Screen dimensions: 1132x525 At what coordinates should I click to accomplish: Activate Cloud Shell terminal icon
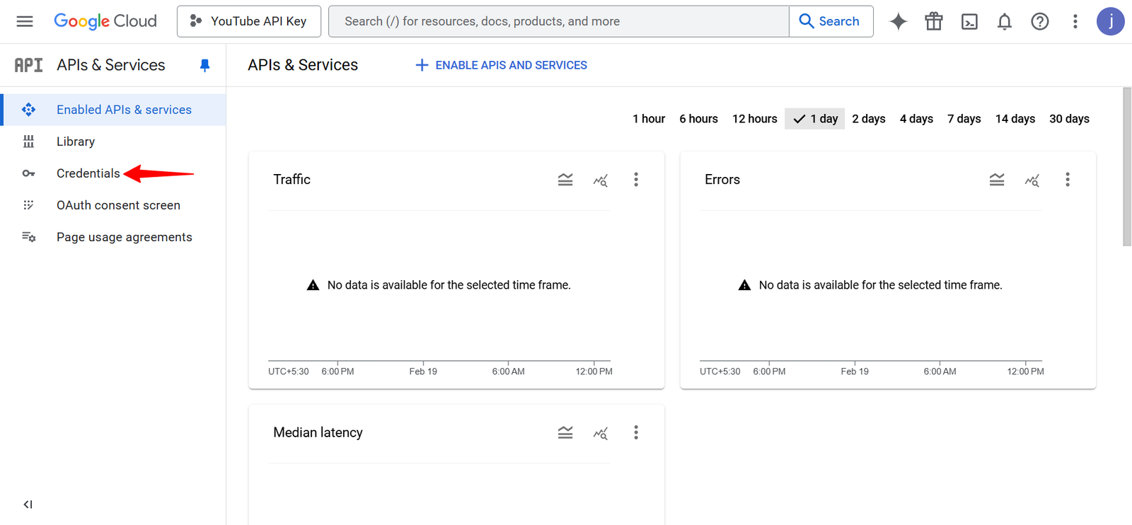tap(969, 21)
